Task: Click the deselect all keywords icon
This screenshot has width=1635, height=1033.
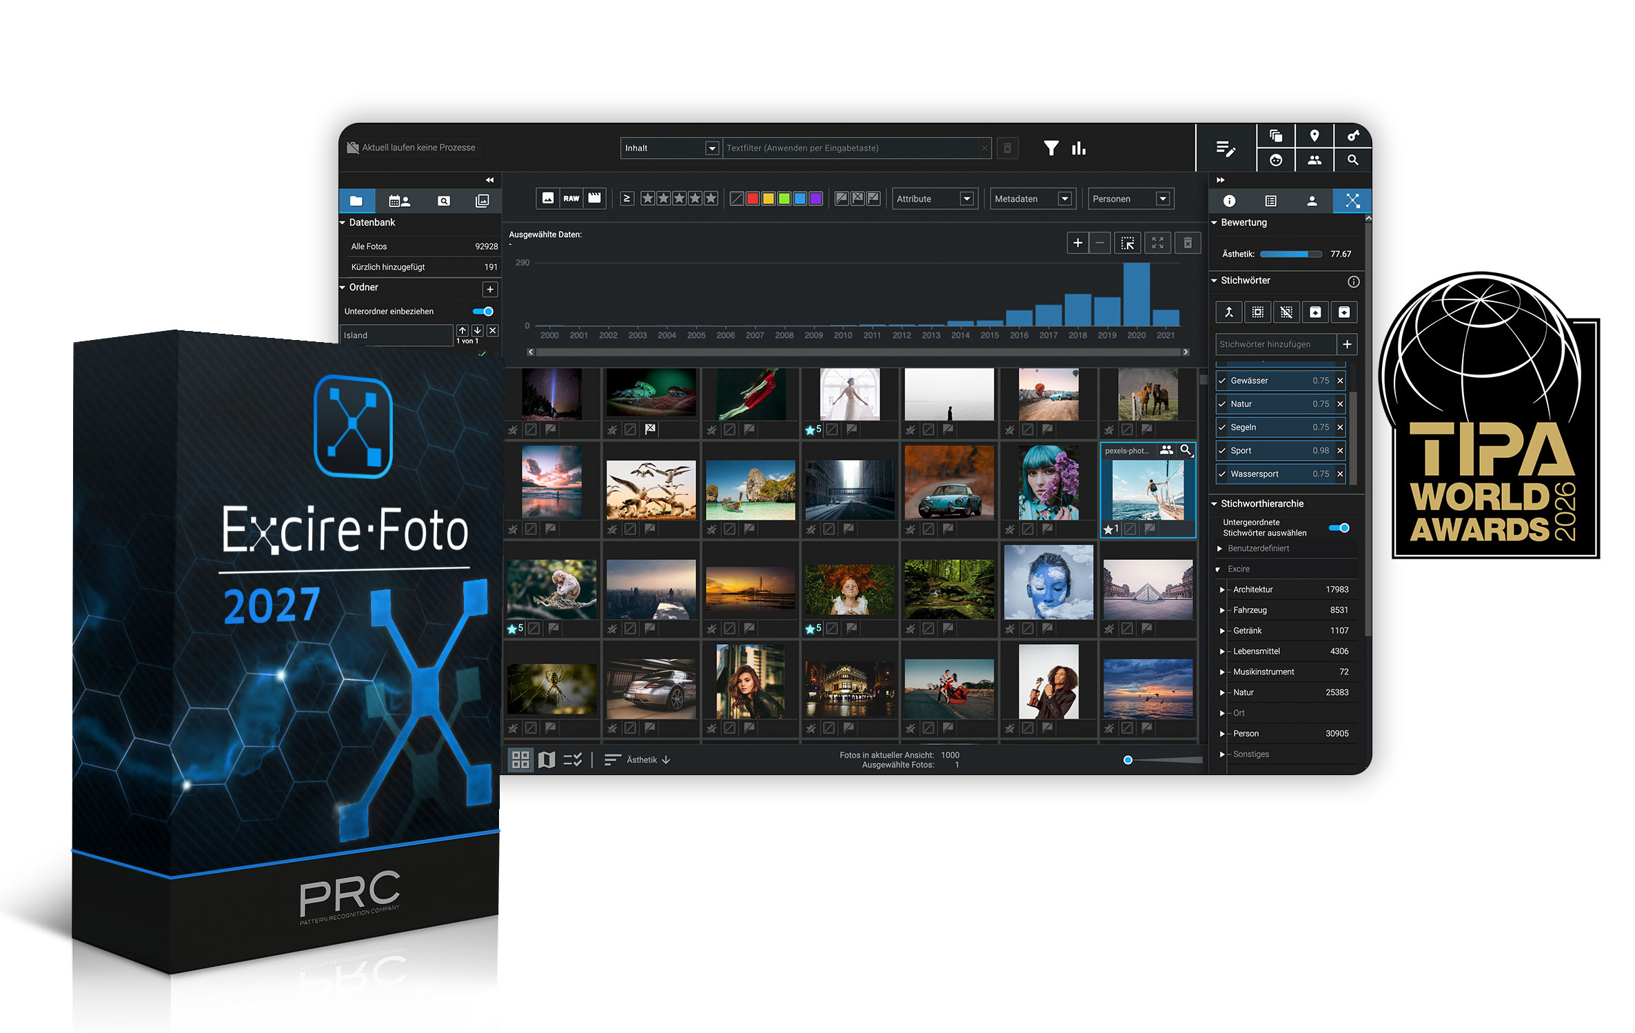Action: tap(1286, 312)
